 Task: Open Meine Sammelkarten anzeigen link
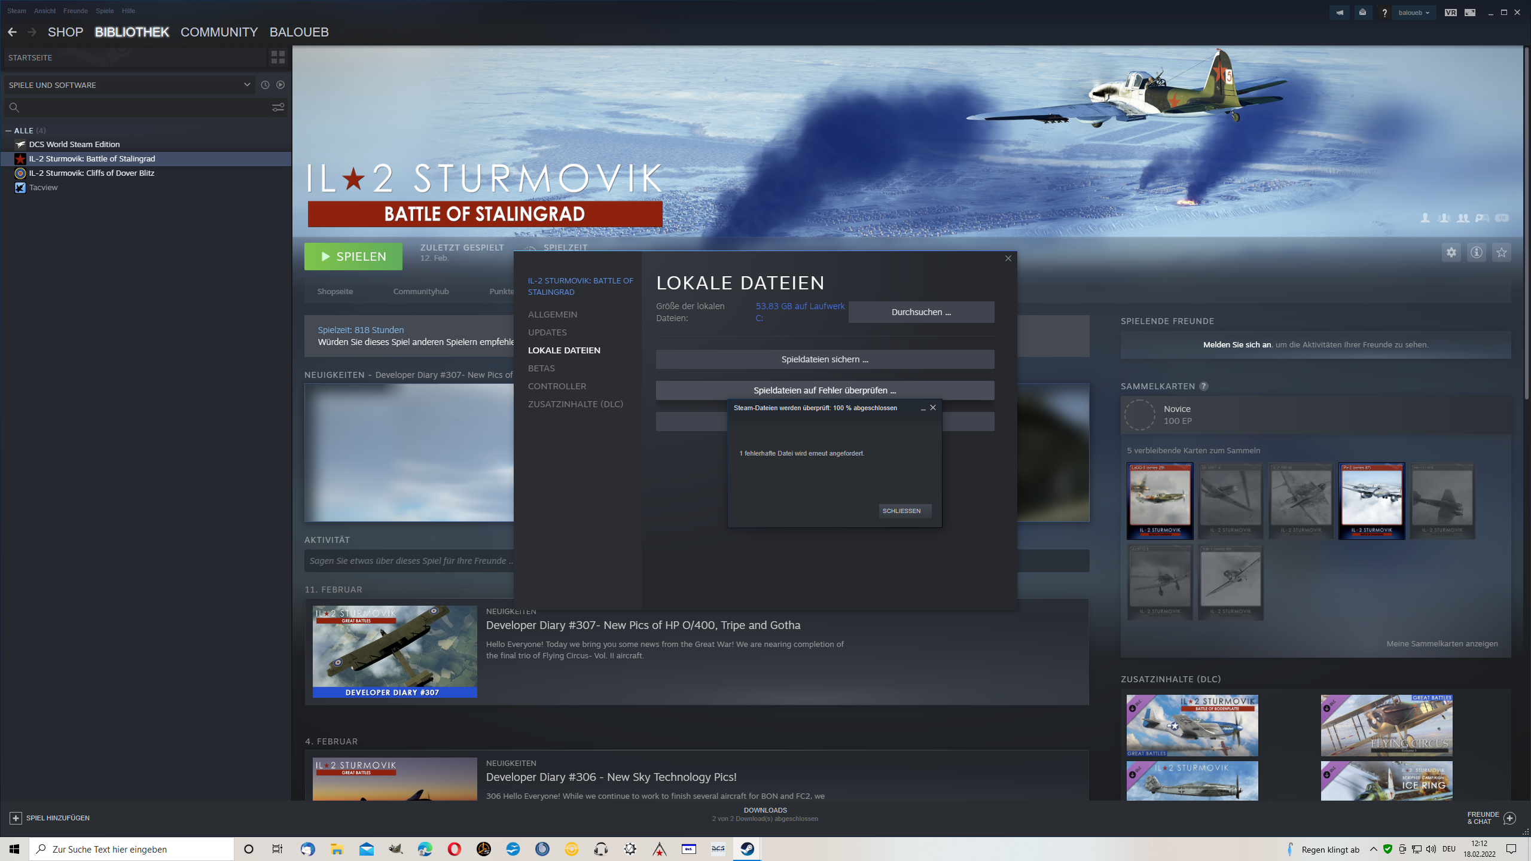pyautogui.click(x=1442, y=644)
